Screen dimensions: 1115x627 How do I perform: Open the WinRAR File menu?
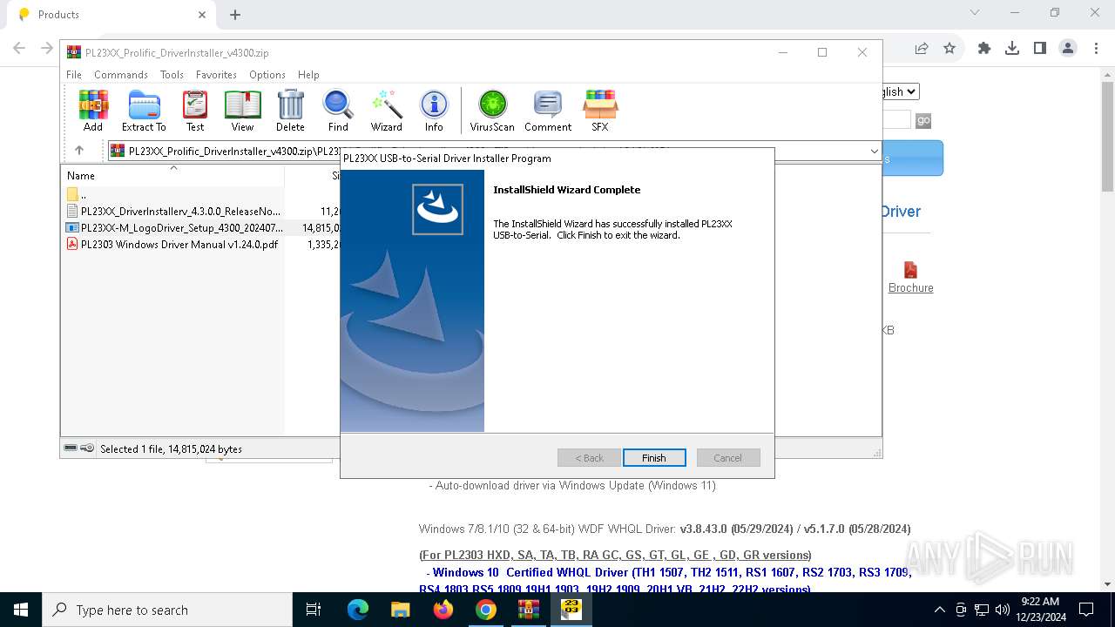tap(74, 75)
